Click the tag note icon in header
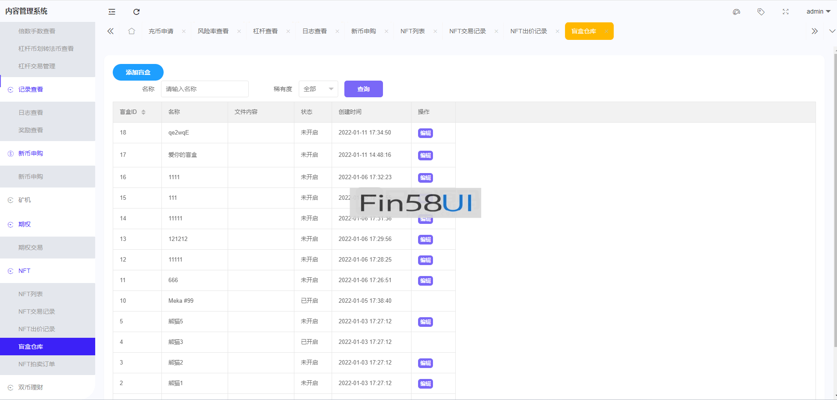This screenshot has width=837, height=400. click(761, 12)
